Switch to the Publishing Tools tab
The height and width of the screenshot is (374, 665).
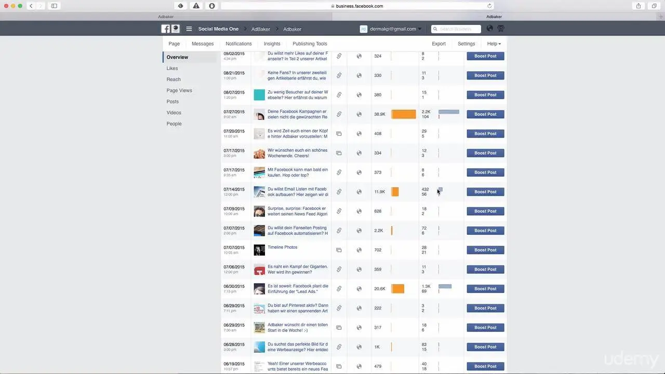(x=310, y=44)
